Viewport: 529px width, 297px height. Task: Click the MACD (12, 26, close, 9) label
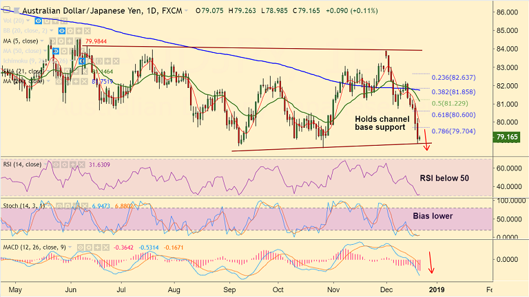point(34,247)
